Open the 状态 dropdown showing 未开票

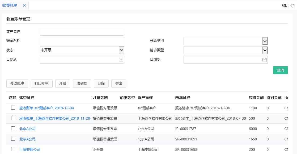[x=122, y=50]
